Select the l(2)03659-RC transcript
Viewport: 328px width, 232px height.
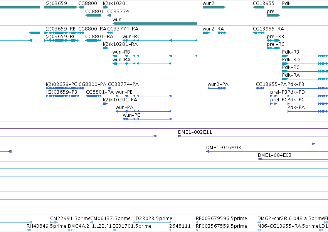click(x=62, y=40)
